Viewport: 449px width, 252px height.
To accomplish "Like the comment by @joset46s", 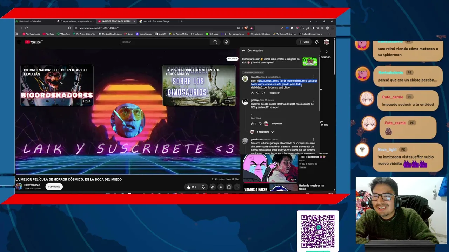I will click(252, 93).
